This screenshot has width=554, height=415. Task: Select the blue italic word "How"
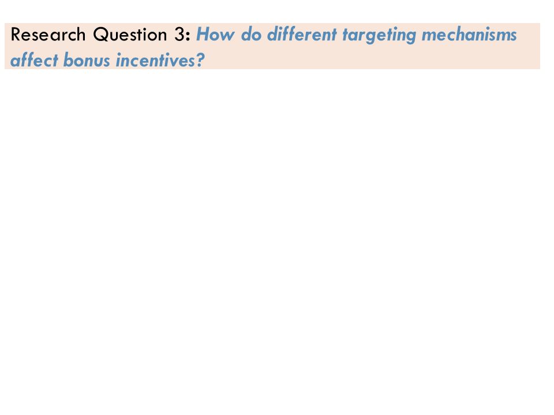tap(215, 35)
